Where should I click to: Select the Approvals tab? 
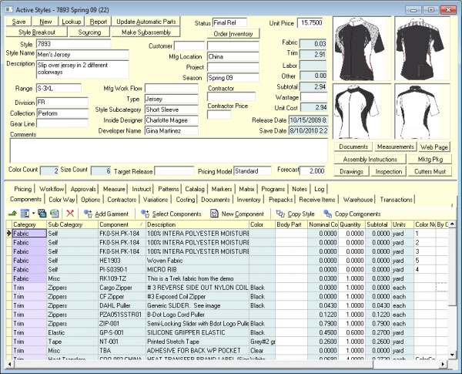(x=84, y=187)
